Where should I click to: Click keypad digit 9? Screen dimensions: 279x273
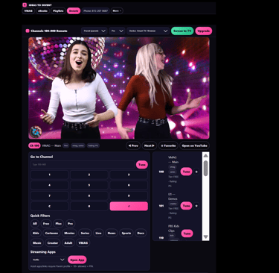129,195
